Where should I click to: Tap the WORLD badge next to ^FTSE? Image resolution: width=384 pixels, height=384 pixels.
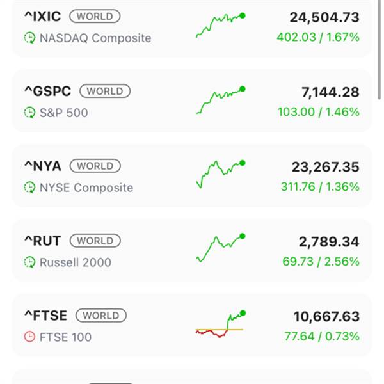point(100,316)
